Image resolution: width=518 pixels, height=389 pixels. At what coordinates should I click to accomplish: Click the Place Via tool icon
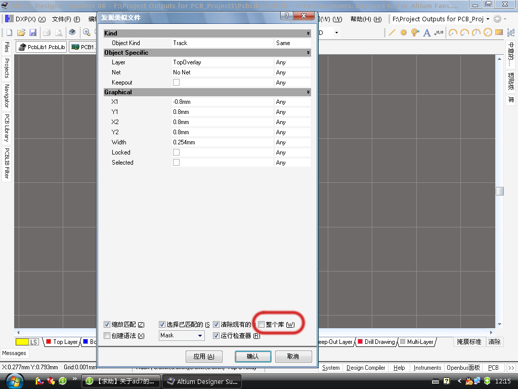(x=415, y=32)
